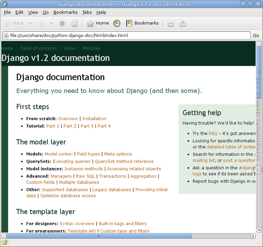Open the Executing queries link
Image resolution: width=263 pixels, height=247 pixels.
[x=72, y=161]
